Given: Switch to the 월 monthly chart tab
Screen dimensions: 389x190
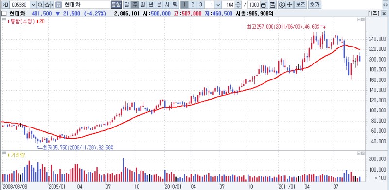Looking at the screenshot, I should pos(142,5).
